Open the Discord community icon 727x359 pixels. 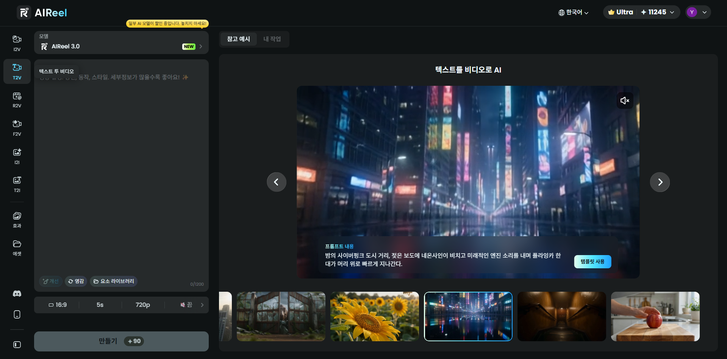click(17, 294)
